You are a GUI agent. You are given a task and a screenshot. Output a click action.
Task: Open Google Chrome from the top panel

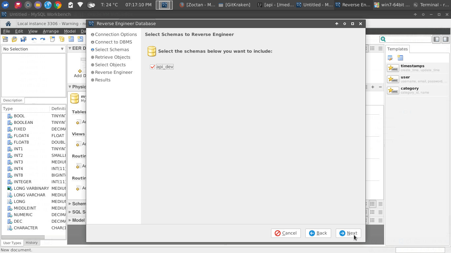pyautogui.click(x=58, y=5)
